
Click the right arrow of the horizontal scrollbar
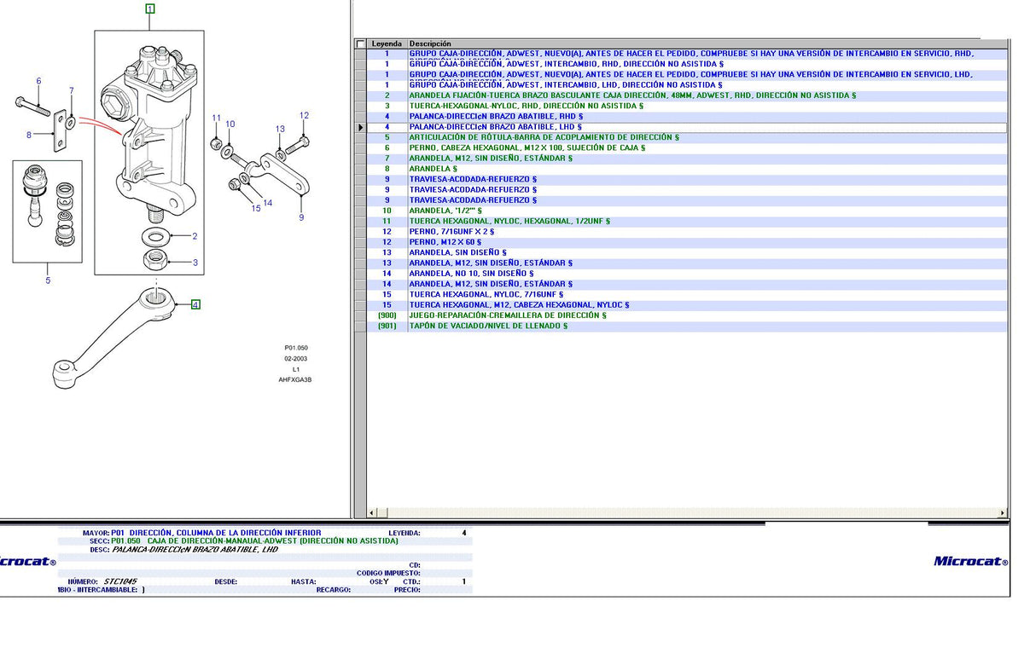pyautogui.click(x=1002, y=513)
